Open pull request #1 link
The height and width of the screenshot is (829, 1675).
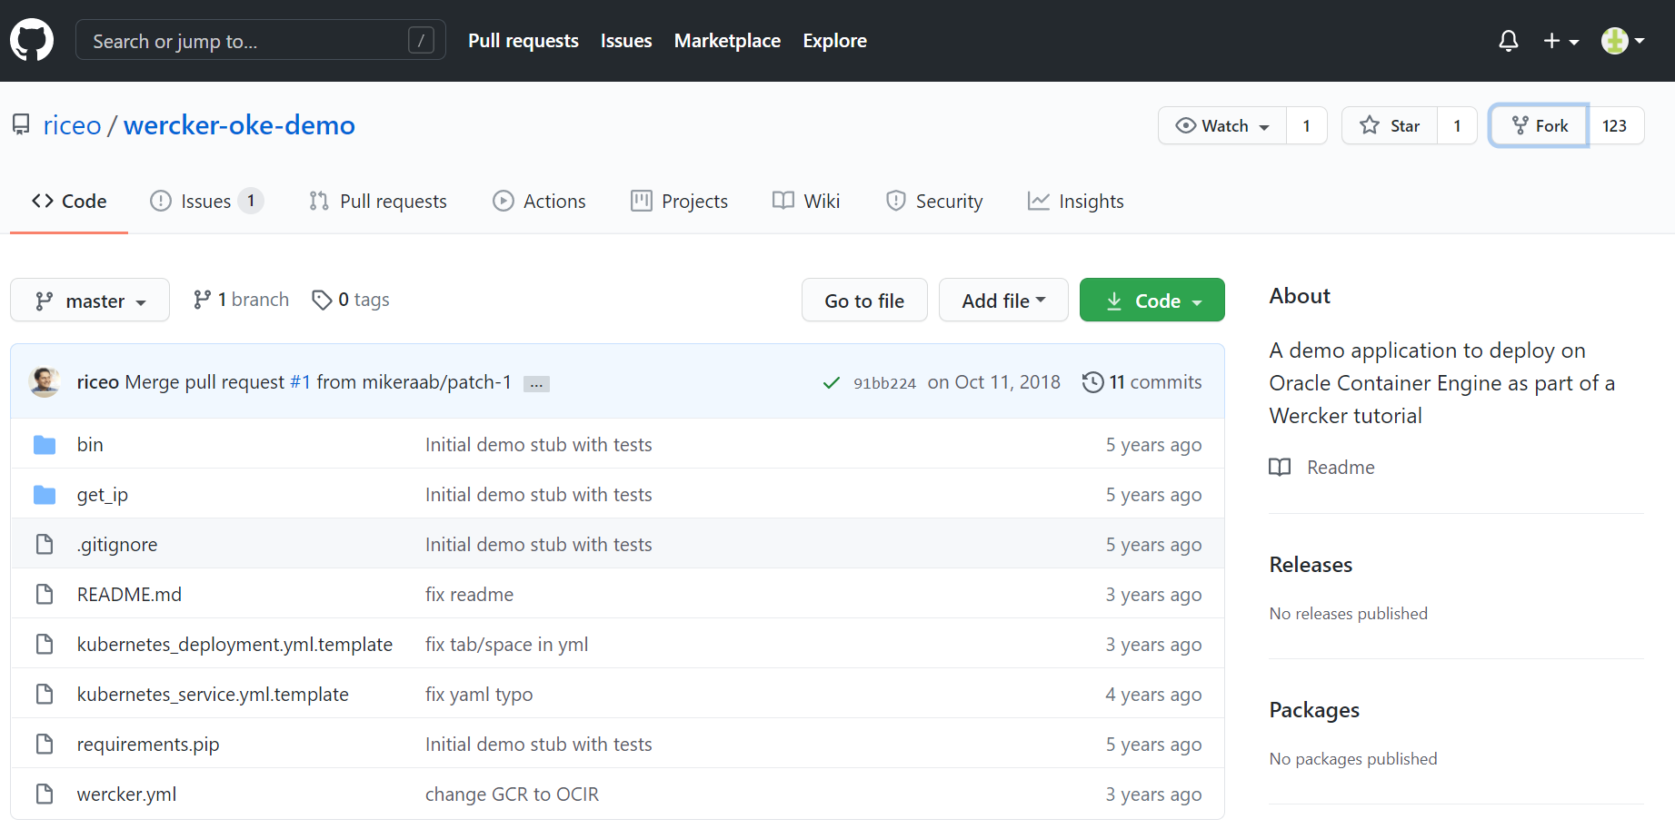(300, 382)
